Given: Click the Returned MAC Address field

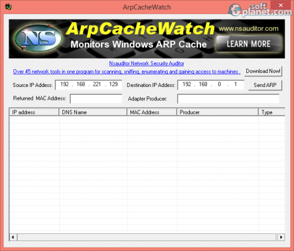Looking at the screenshot, I should pyautogui.click(x=96, y=99).
